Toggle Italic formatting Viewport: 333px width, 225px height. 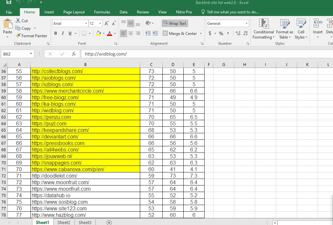point(63,33)
